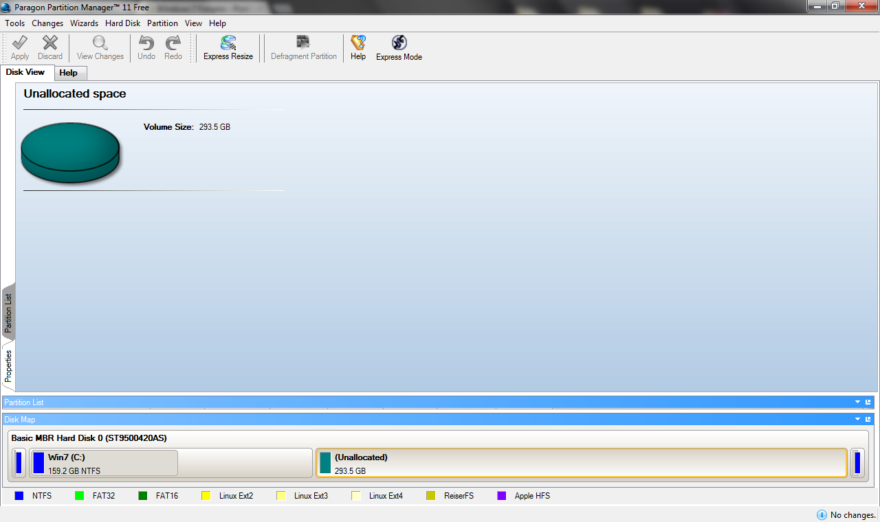Click the No changes status text
880x522 pixels.
tap(853, 515)
